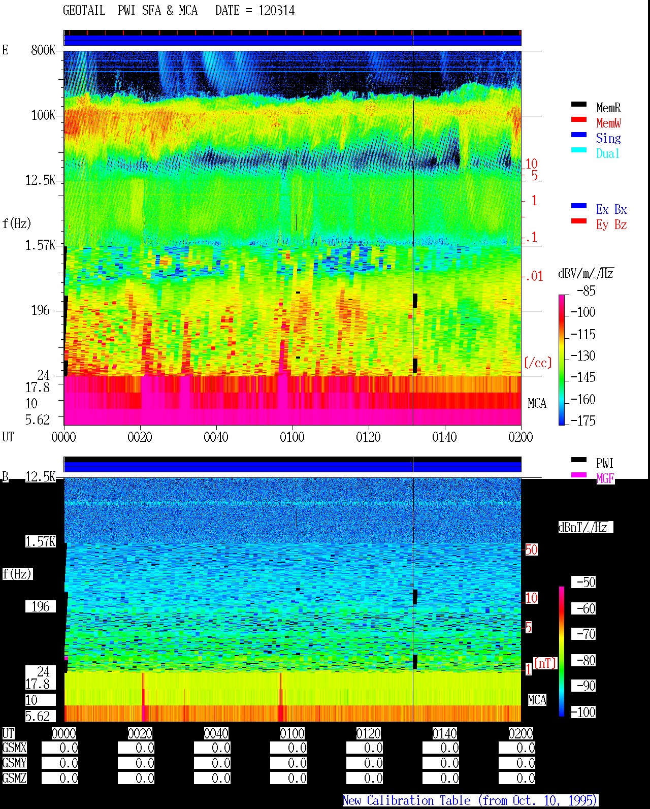Click the 'B' panel letter label

click(5, 476)
